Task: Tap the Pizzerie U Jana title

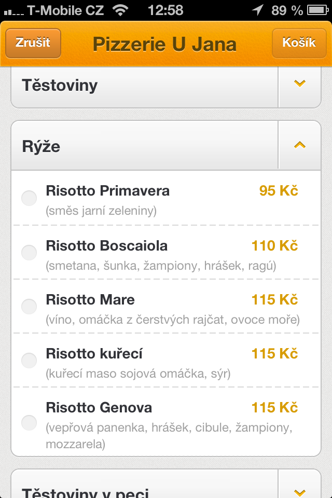Action: click(x=164, y=45)
